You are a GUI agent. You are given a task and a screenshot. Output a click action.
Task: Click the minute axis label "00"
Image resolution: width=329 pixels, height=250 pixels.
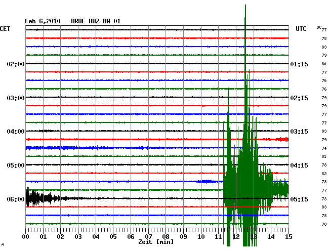(x=26, y=237)
